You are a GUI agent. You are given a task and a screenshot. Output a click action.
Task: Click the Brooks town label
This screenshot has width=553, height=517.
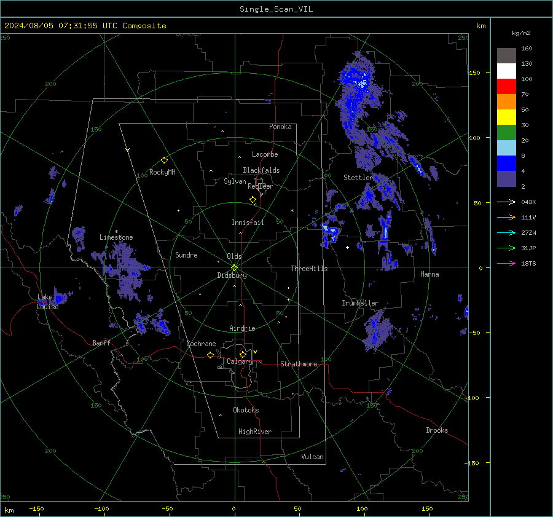coord(437,430)
